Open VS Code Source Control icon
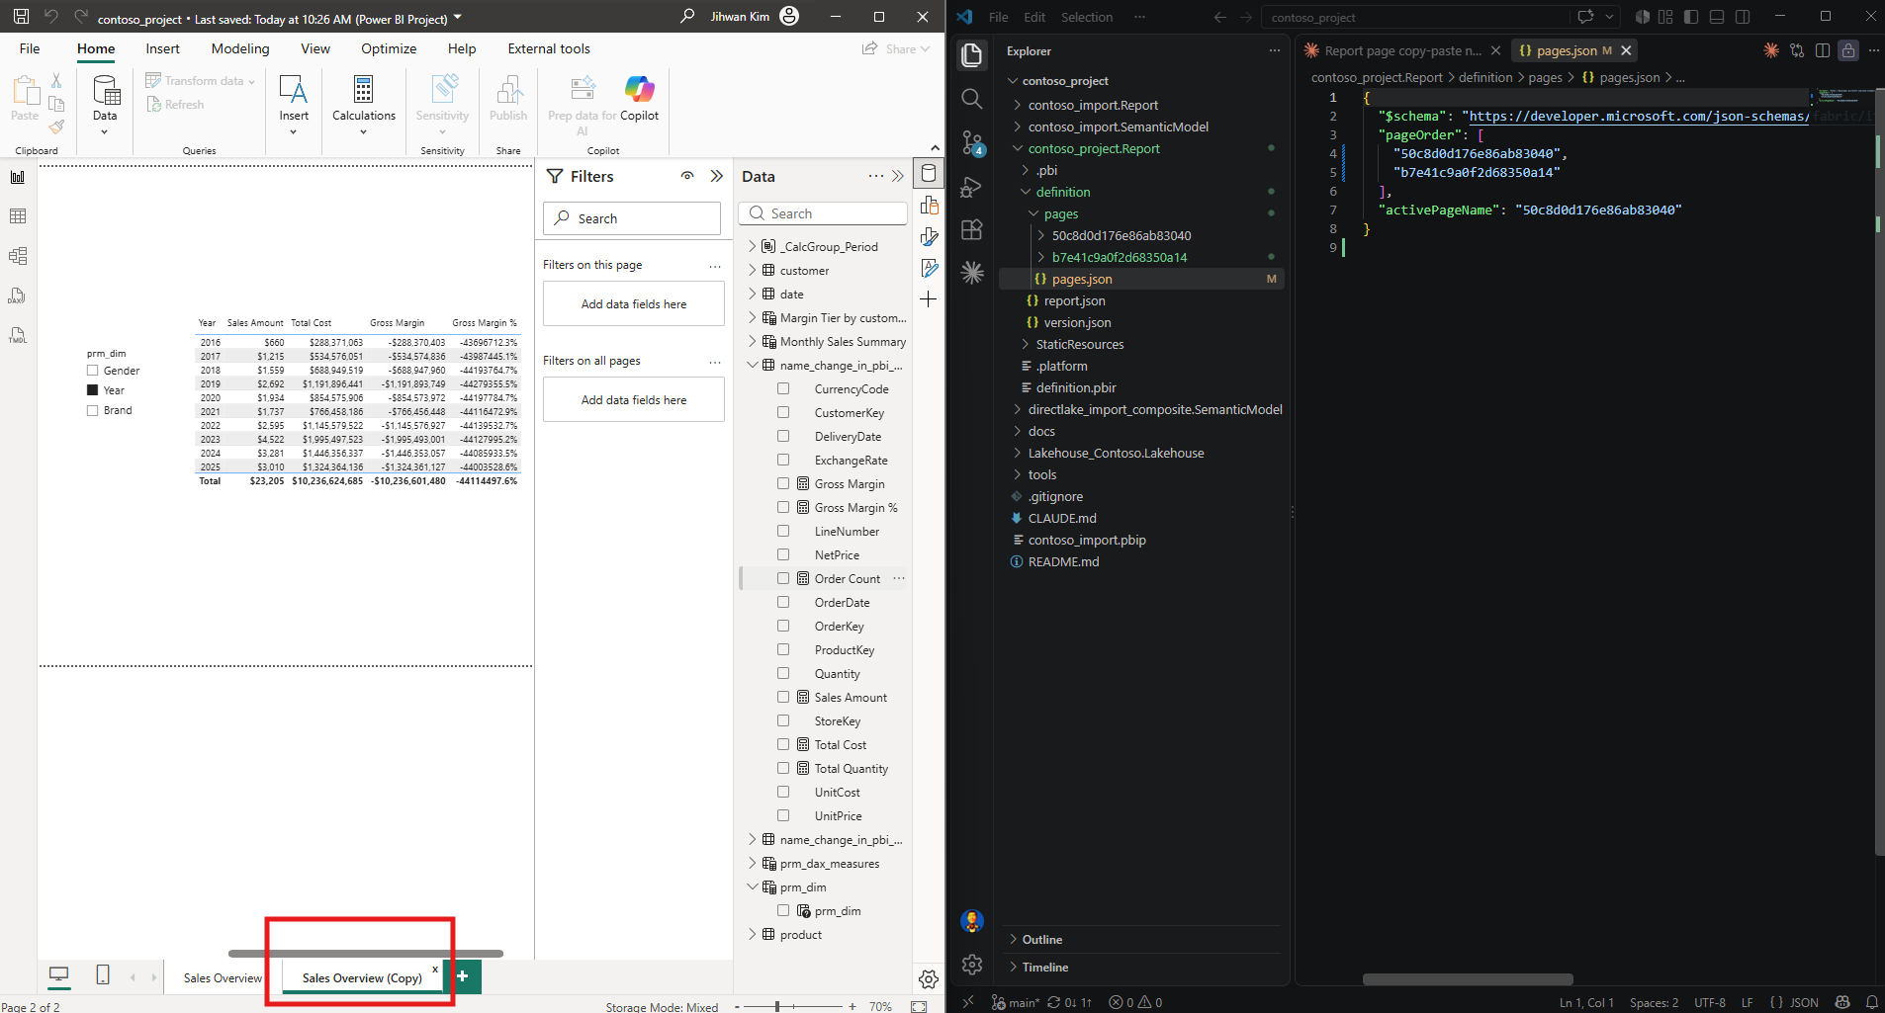Viewport: 1885px width, 1013px height. click(972, 143)
